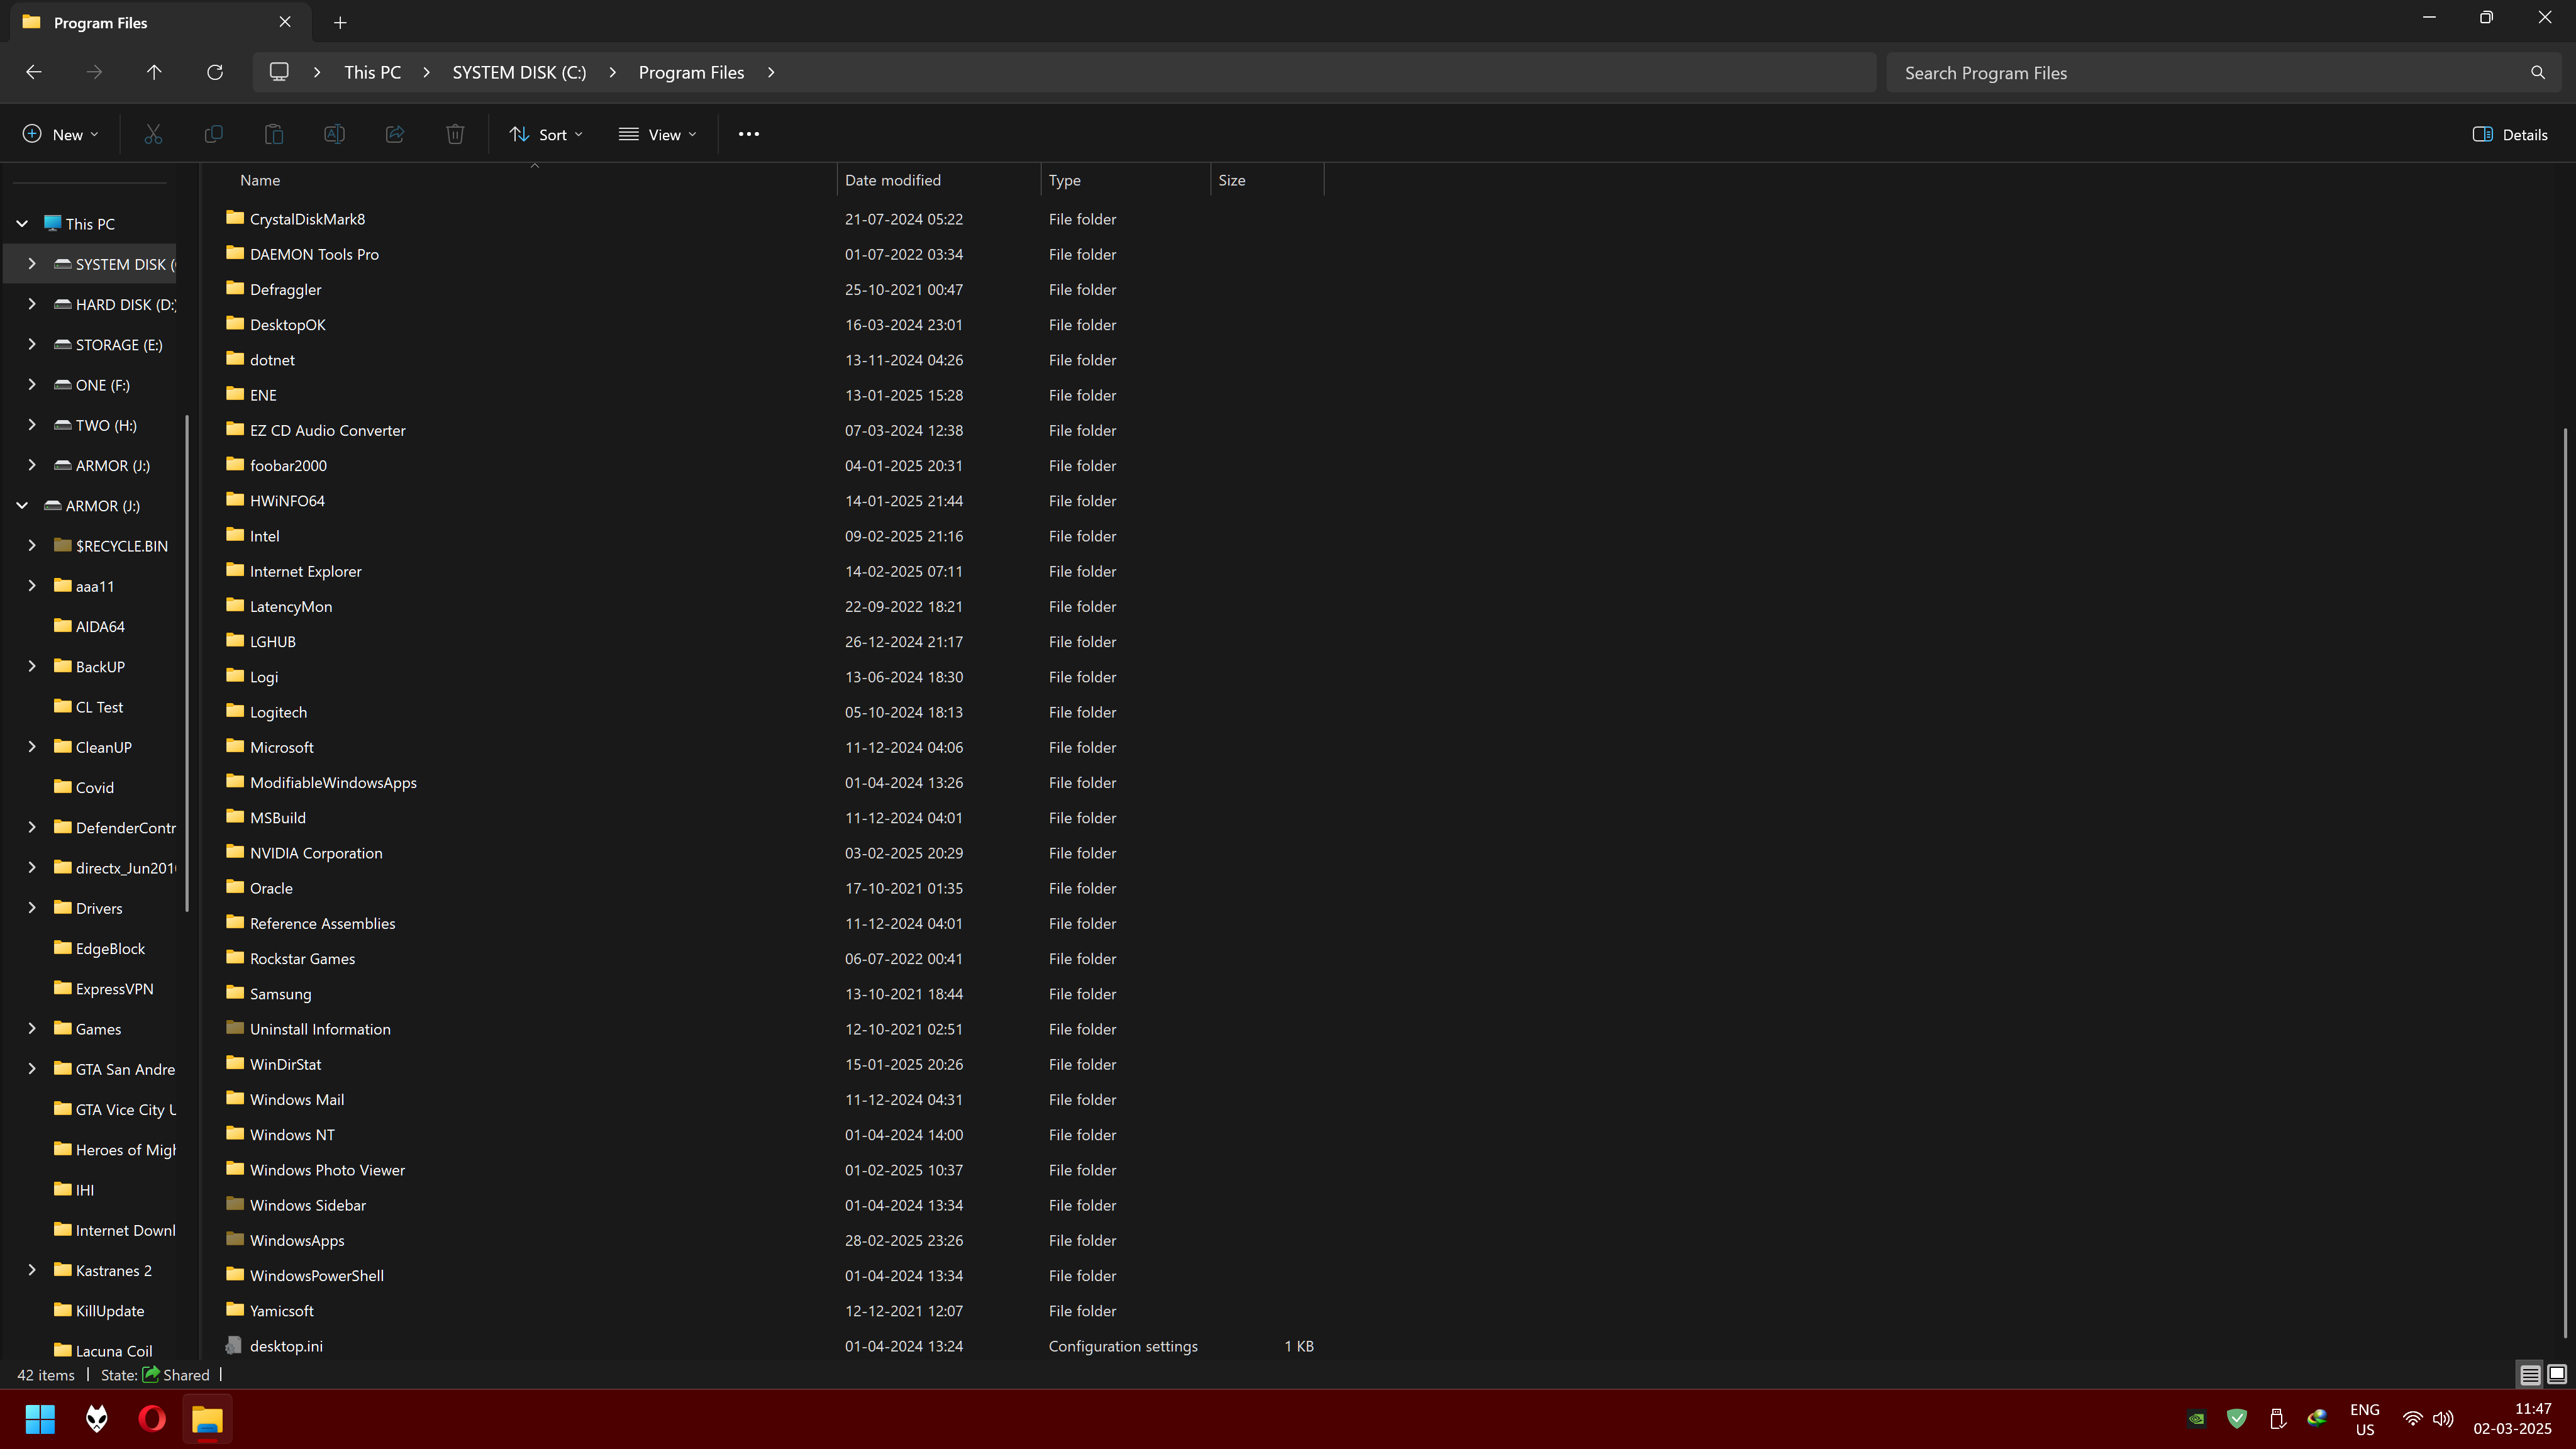The height and width of the screenshot is (1449, 2576).
Task: Toggle the Details pane button
Action: [2509, 134]
